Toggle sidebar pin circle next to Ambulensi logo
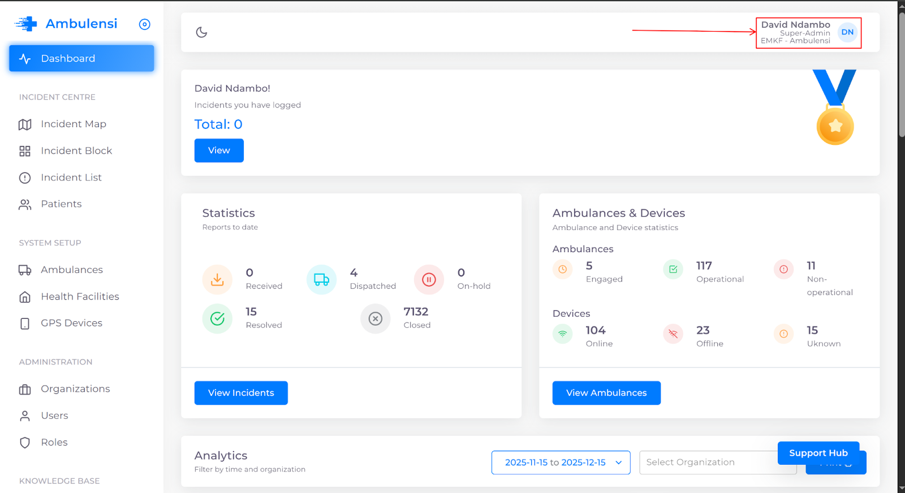Image resolution: width=905 pixels, height=493 pixels. 145,24
